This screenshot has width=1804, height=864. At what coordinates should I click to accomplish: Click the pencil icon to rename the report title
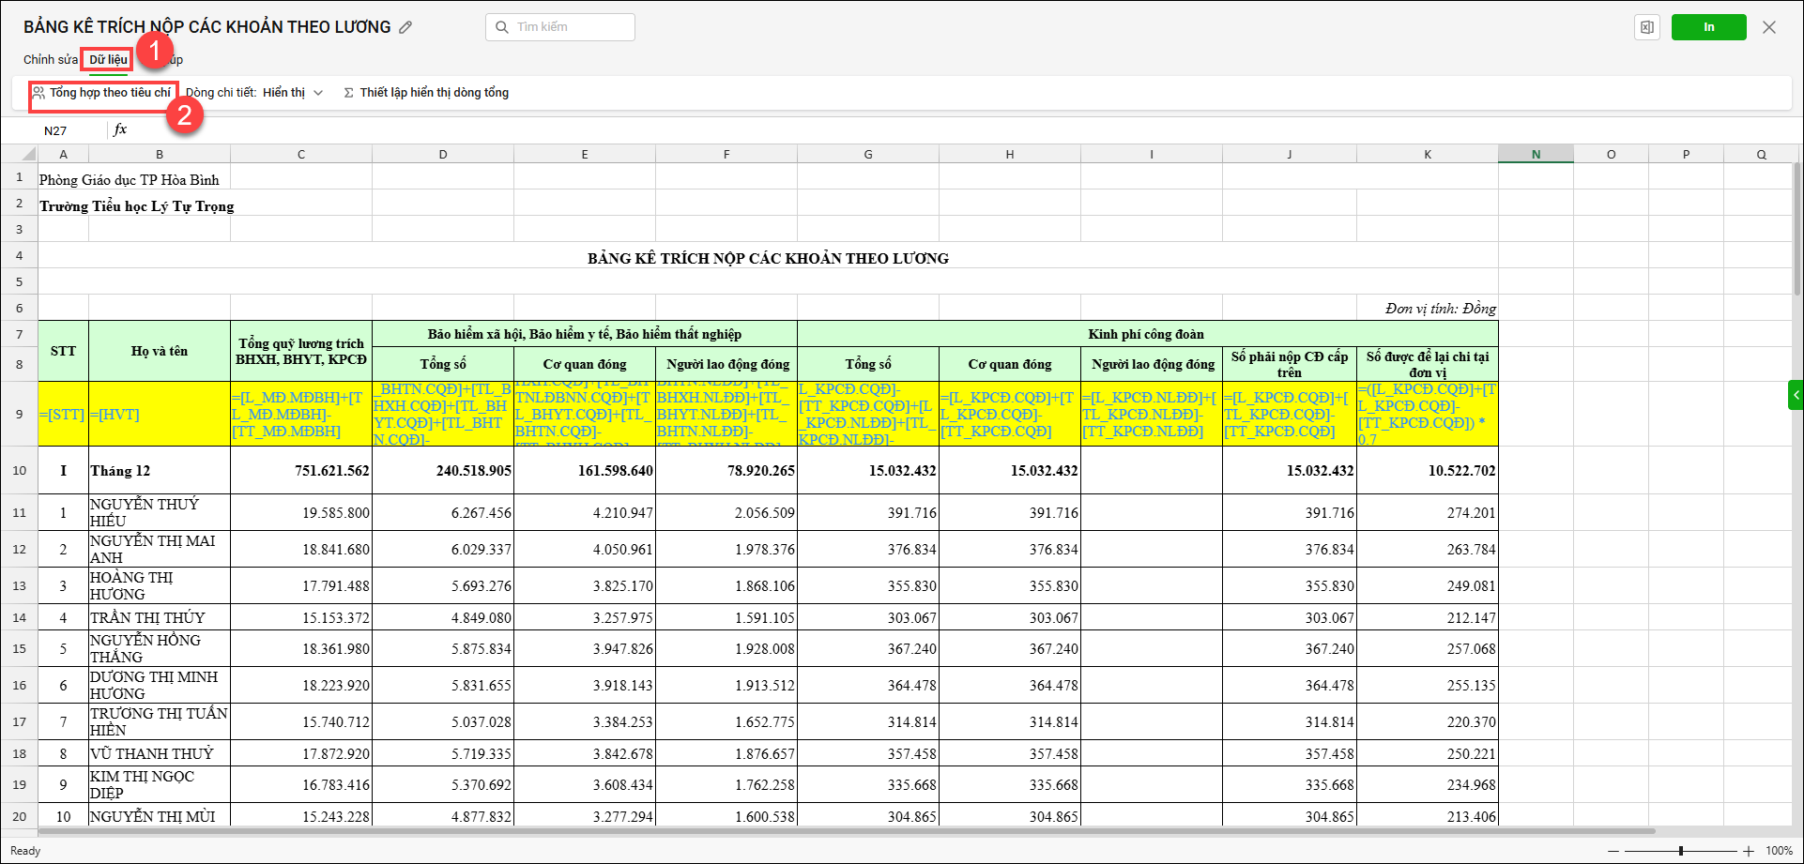point(405,27)
